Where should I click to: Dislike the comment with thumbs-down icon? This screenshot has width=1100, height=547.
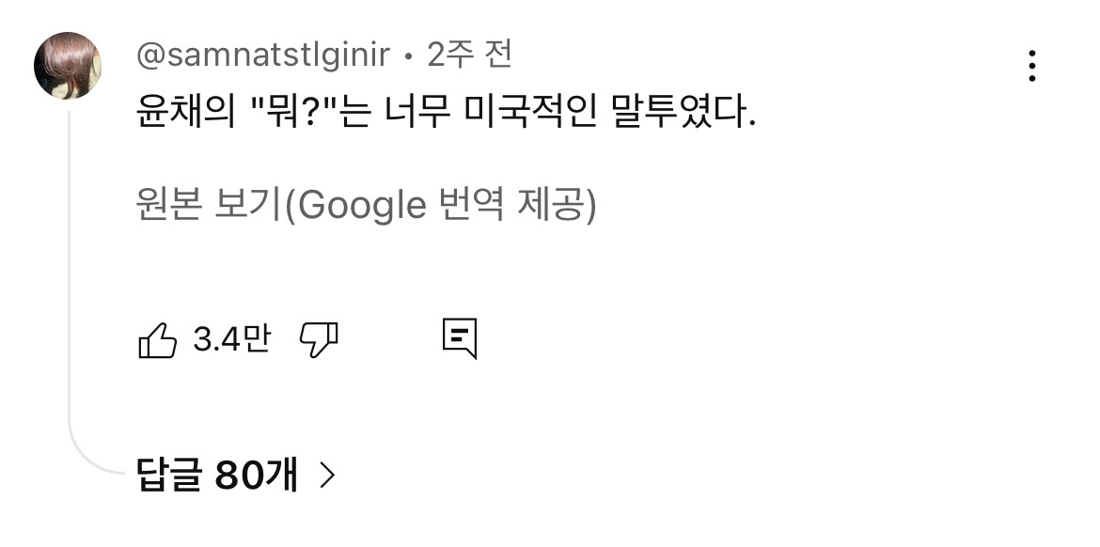coord(319,339)
